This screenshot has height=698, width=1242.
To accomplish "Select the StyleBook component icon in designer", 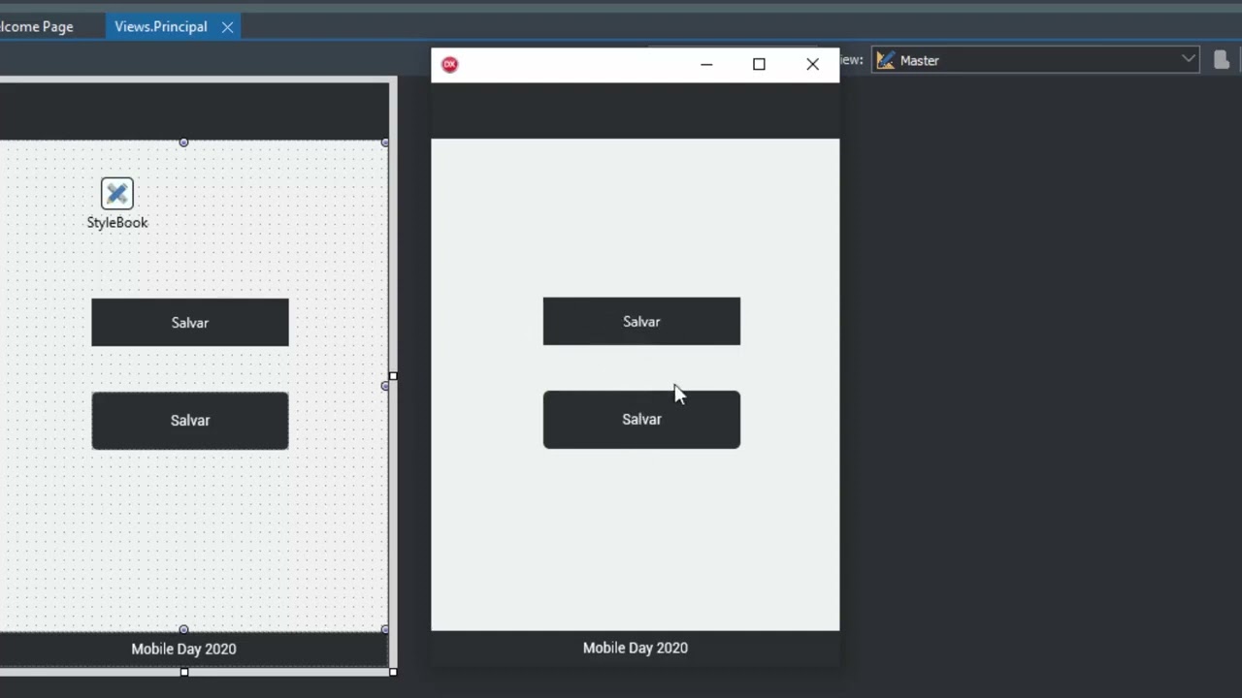I will [116, 193].
